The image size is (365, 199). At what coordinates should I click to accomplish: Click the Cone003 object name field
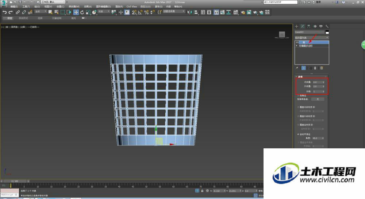[310, 32]
